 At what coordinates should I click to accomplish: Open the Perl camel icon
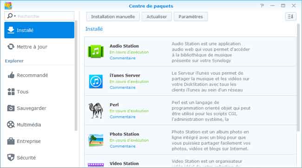click(96, 110)
